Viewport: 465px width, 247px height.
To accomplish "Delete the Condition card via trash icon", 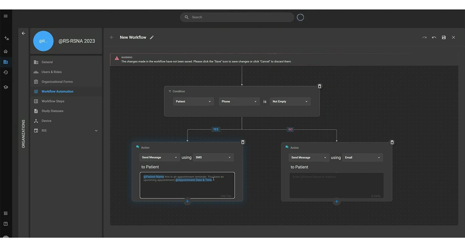I will (319, 86).
